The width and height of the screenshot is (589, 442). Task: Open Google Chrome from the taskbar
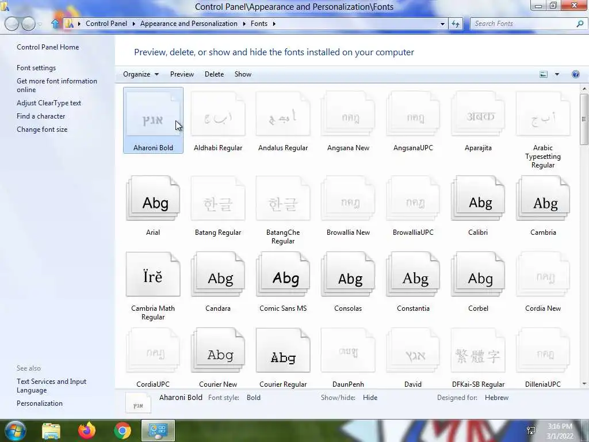[122, 430]
